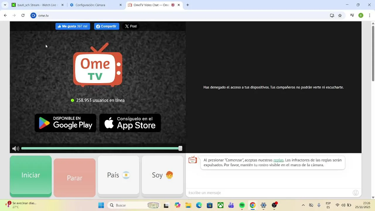375x211 pixels.
Task: Open the emoji smiley picker
Action: click(356, 193)
